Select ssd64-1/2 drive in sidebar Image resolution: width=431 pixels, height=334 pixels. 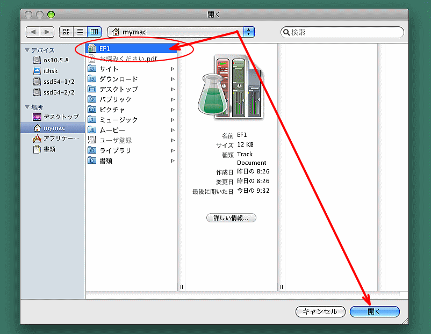click(x=59, y=82)
